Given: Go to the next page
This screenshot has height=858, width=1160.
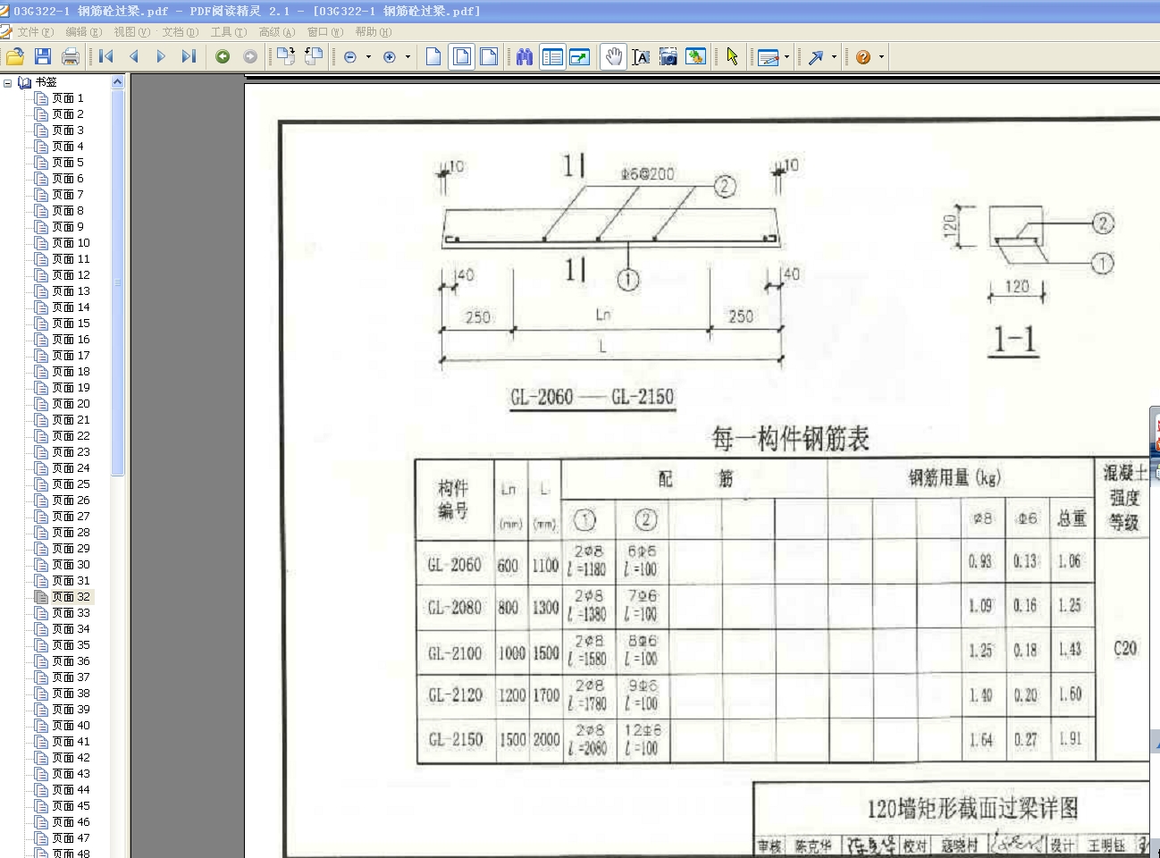Looking at the screenshot, I should (161, 57).
